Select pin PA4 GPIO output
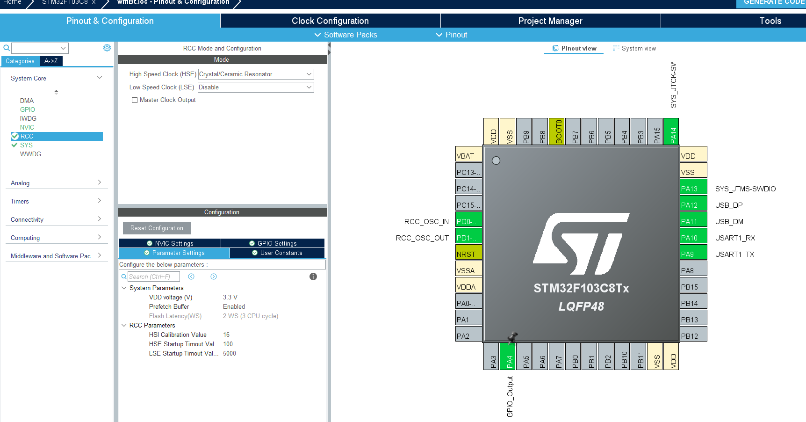 507,356
